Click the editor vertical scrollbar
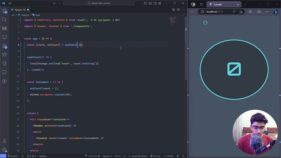Screen dimensions: 281x158 (x=186, y=48)
